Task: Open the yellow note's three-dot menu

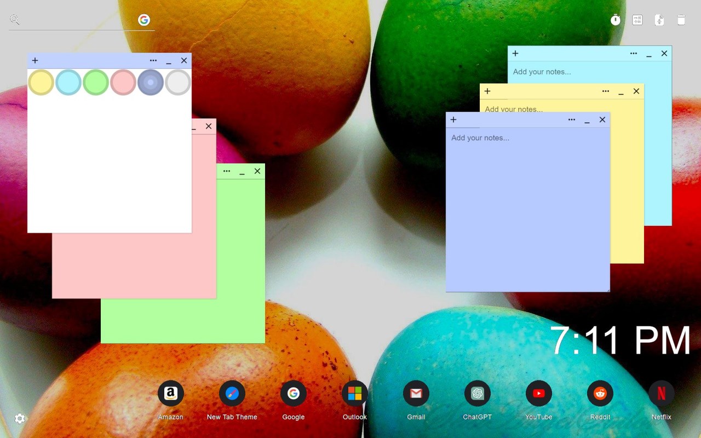Action: (606, 91)
